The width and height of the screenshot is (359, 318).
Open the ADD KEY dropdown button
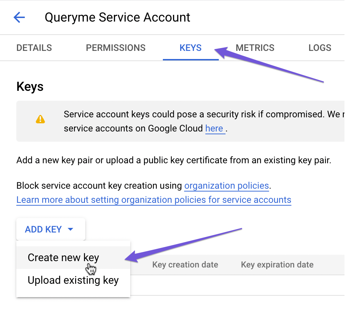click(x=51, y=229)
